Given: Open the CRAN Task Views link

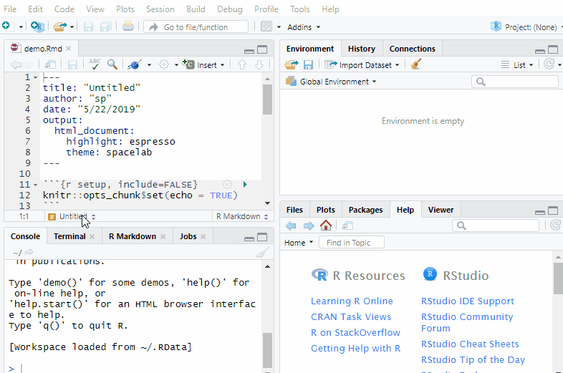Looking at the screenshot, I should pyautogui.click(x=351, y=316).
